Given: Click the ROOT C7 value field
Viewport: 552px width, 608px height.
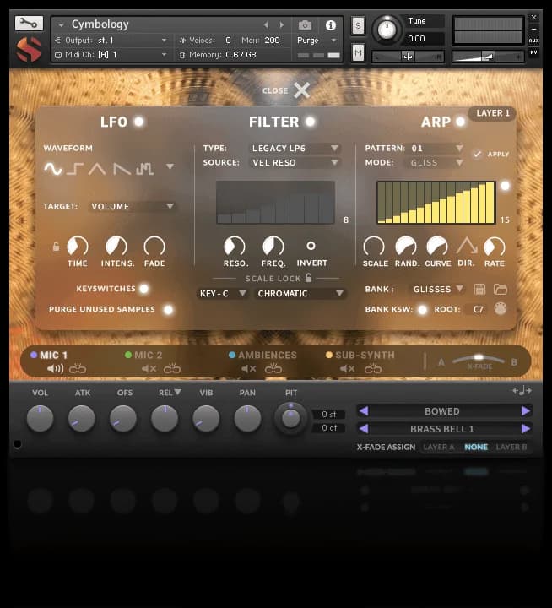Looking at the screenshot, I should point(478,309).
